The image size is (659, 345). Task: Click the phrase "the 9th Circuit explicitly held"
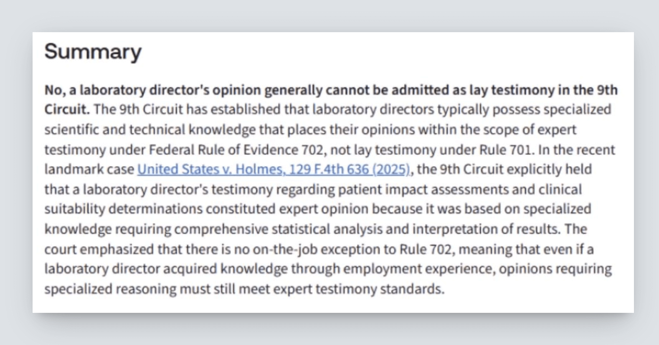coord(504,170)
